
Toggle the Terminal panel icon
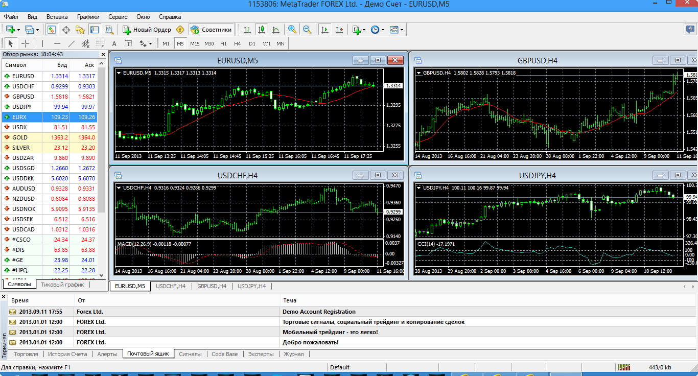(x=95, y=30)
